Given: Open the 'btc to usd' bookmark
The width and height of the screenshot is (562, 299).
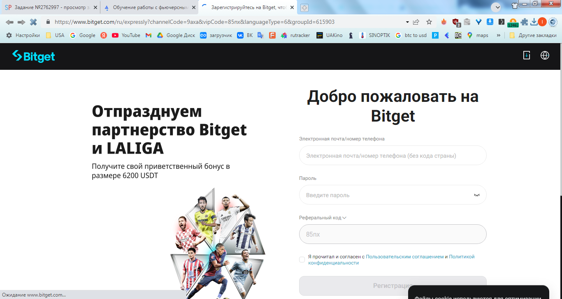Looking at the screenshot, I should (411, 35).
